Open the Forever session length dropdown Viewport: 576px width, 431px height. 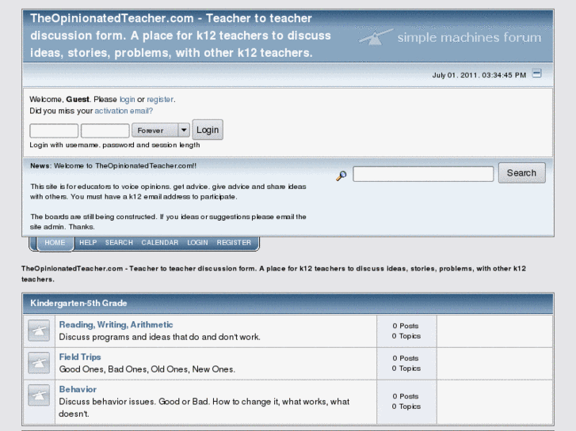[161, 130]
